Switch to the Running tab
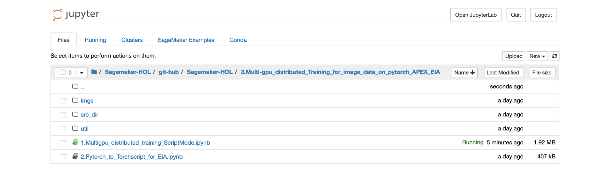The height and width of the screenshot is (173, 608). 95,40
